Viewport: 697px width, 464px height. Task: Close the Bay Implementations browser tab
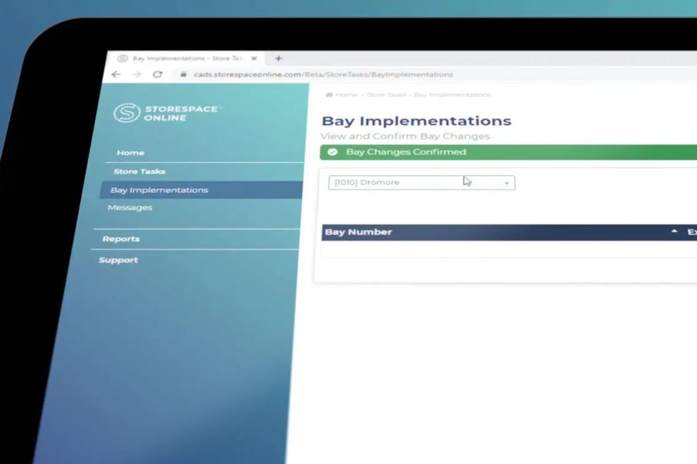[x=254, y=59]
